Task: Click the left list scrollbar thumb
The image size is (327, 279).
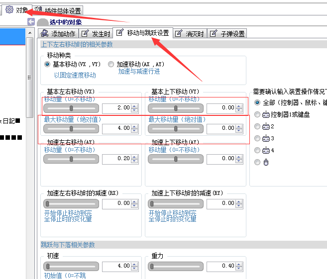Action: 30,78
